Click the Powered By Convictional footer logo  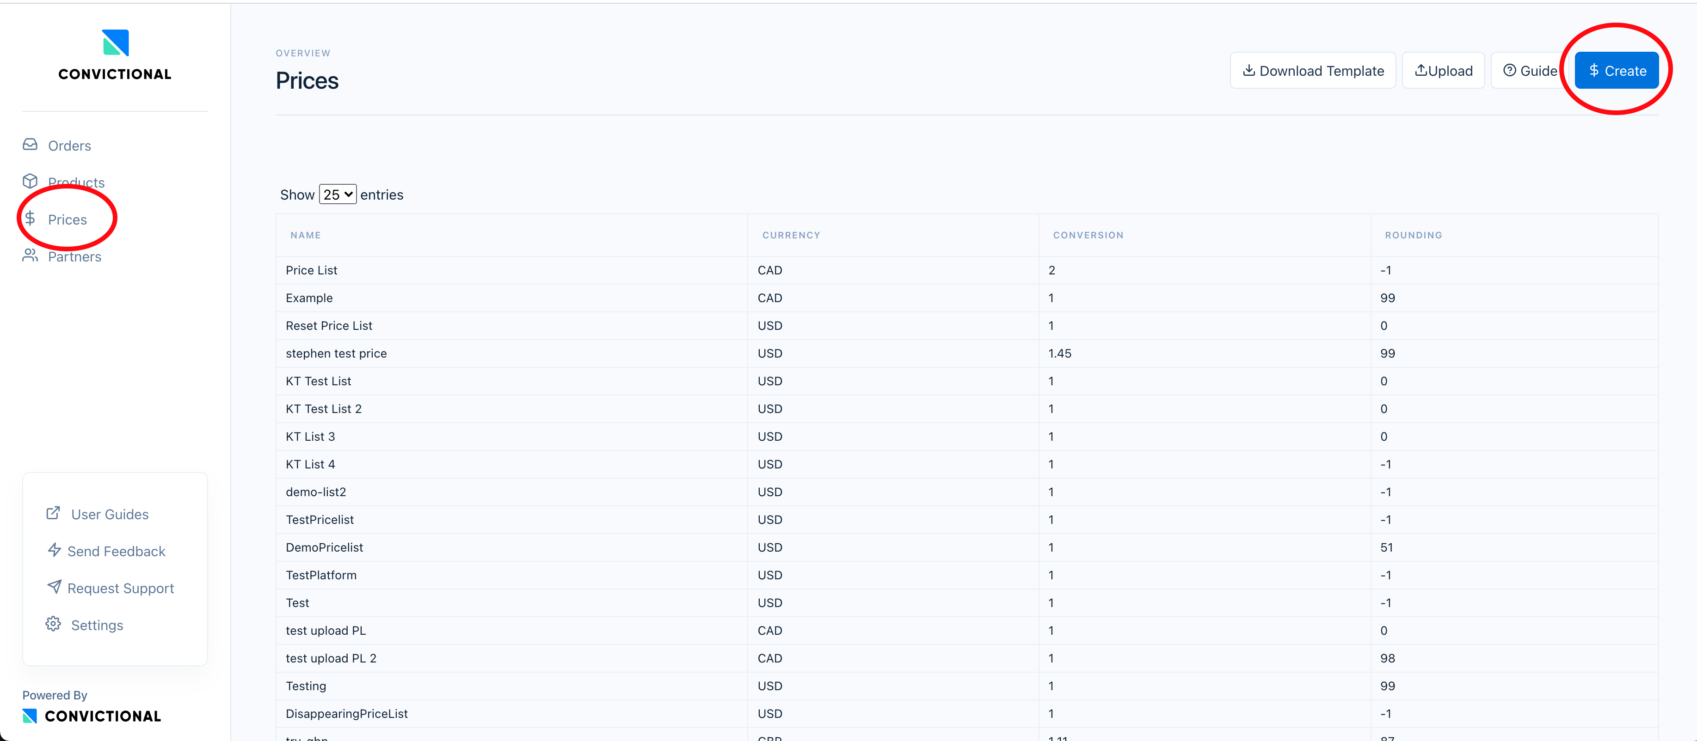pyautogui.click(x=92, y=716)
